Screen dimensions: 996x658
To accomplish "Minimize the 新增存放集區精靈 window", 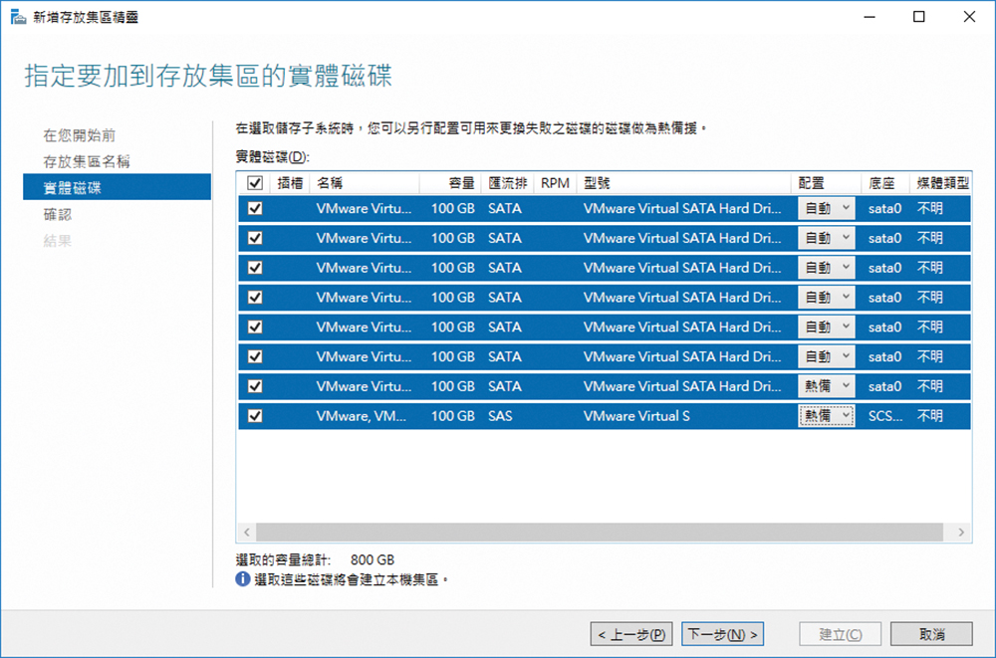I will point(870,17).
